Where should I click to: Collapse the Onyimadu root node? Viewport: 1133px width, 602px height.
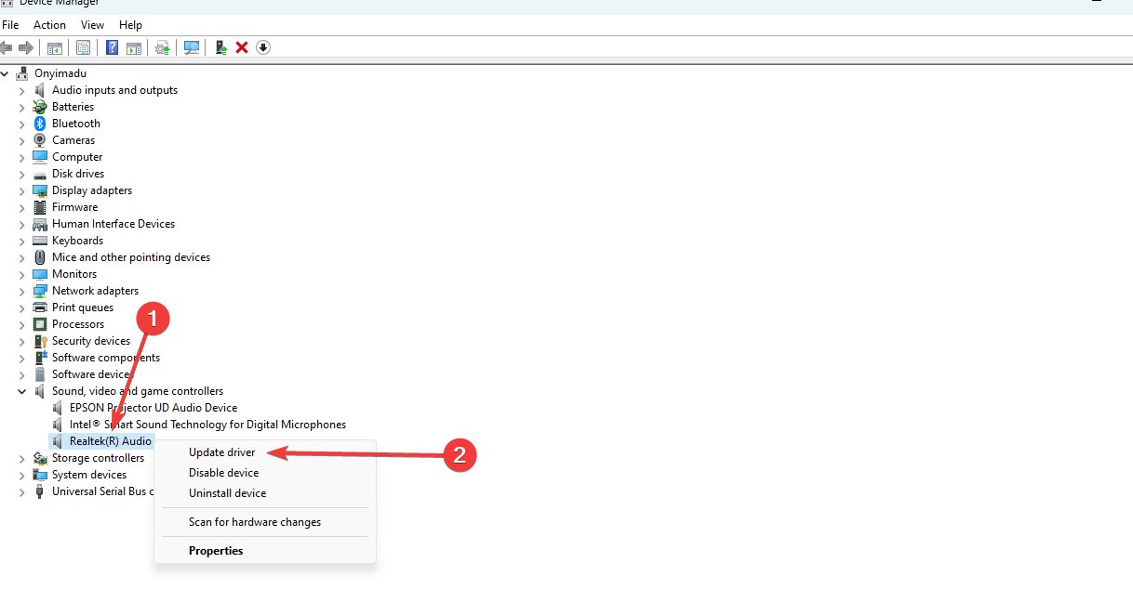pyautogui.click(x=6, y=73)
